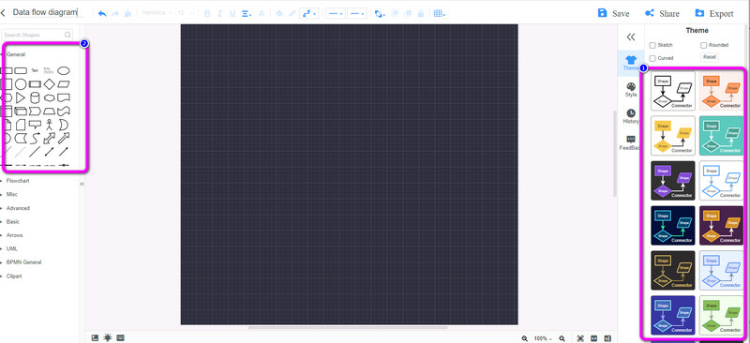Click the Export button
Image resolution: width=750 pixels, height=343 pixels.
pyautogui.click(x=713, y=13)
